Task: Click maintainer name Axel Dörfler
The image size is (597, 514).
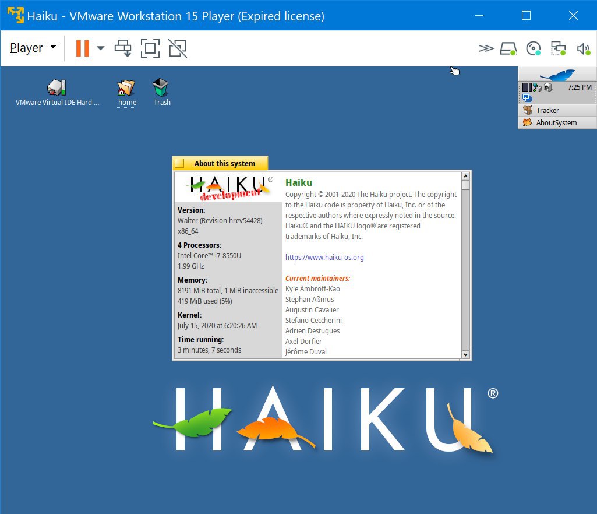Action: 303,342
